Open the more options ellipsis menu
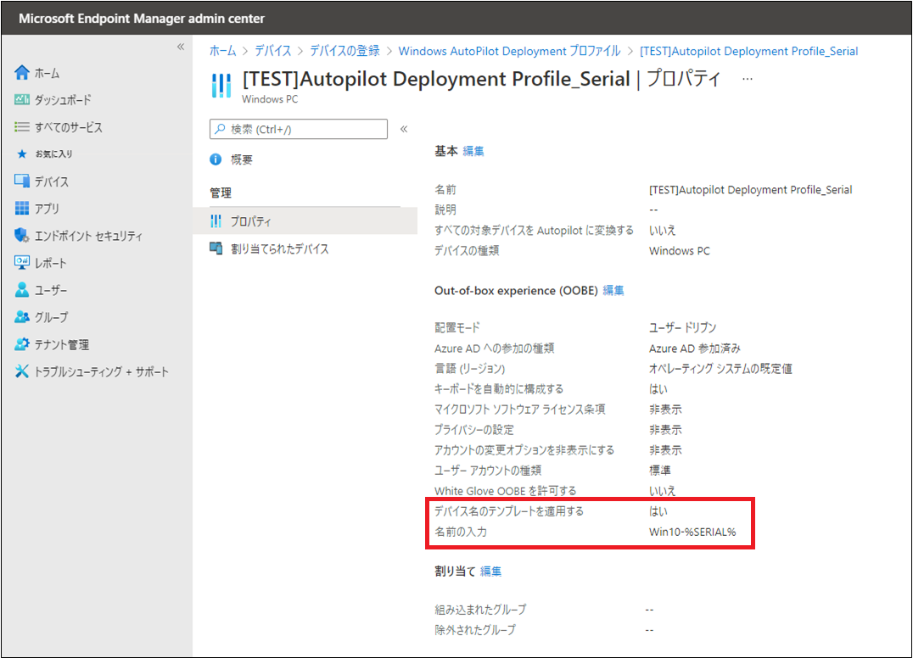The width and height of the screenshot is (913, 658). click(748, 79)
